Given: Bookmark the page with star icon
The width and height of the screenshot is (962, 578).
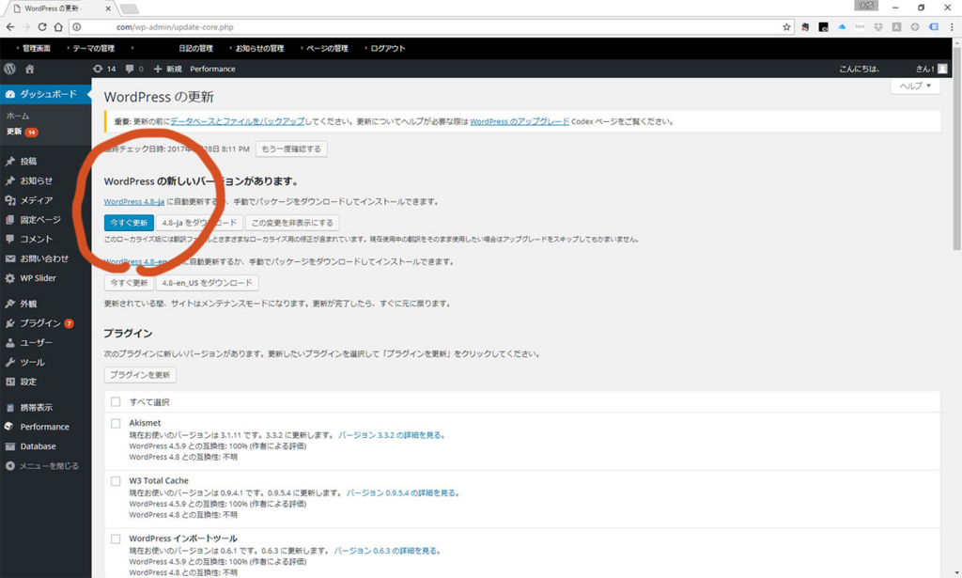Looking at the screenshot, I should coord(786,27).
